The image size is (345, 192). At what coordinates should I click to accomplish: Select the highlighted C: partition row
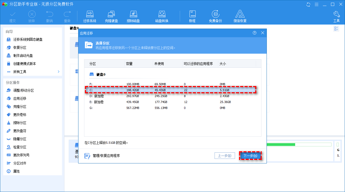(x=172, y=90)
